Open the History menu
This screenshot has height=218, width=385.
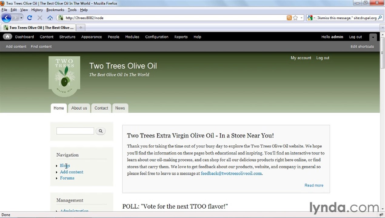37,10
